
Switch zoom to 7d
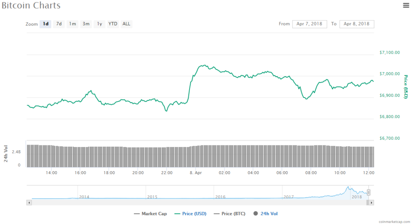pyautogui.click(x=59, y=24)
